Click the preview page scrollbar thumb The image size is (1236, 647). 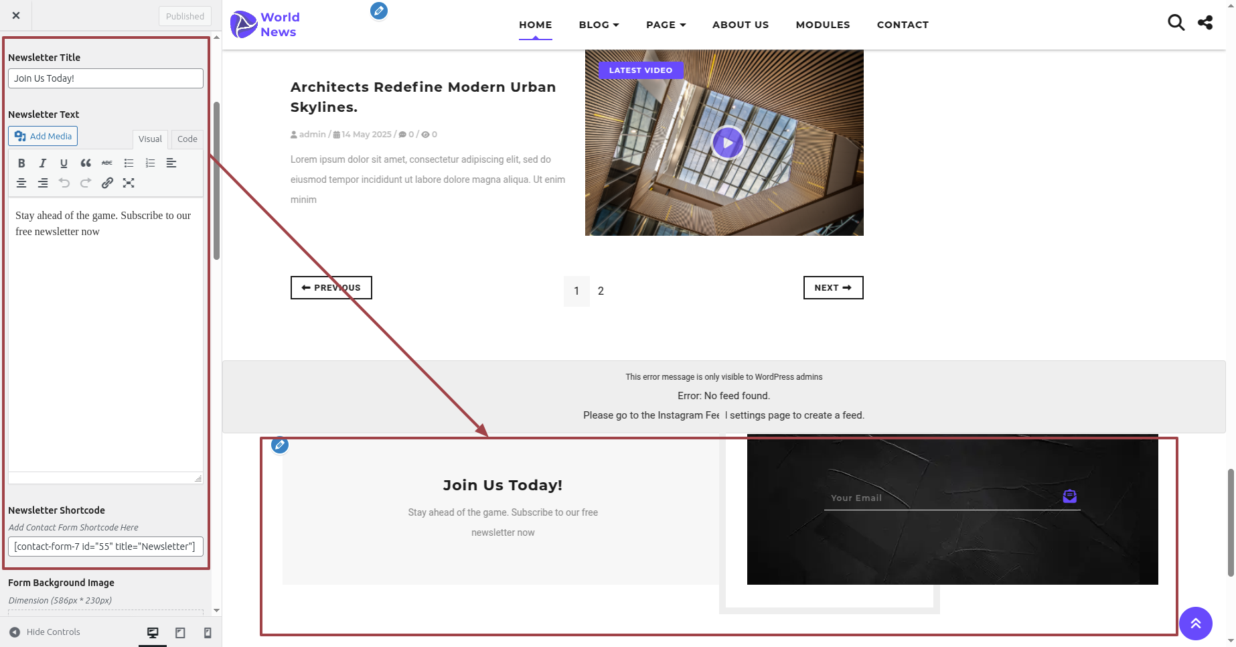(x=1231, y=522)
